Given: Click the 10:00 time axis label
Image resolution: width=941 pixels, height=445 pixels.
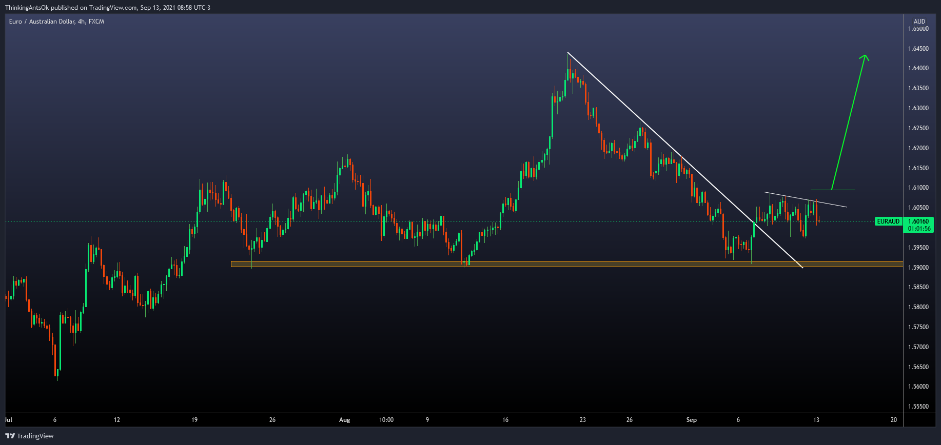Looking at the screenshot, I should point(386,420).
